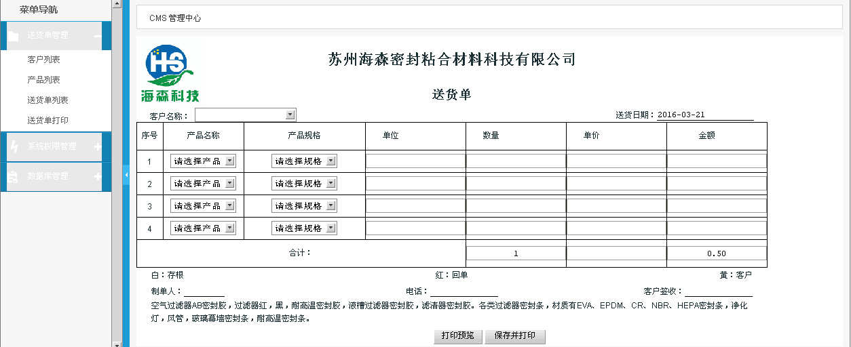Focus row 3 单价 input field

tap(616, 206)
